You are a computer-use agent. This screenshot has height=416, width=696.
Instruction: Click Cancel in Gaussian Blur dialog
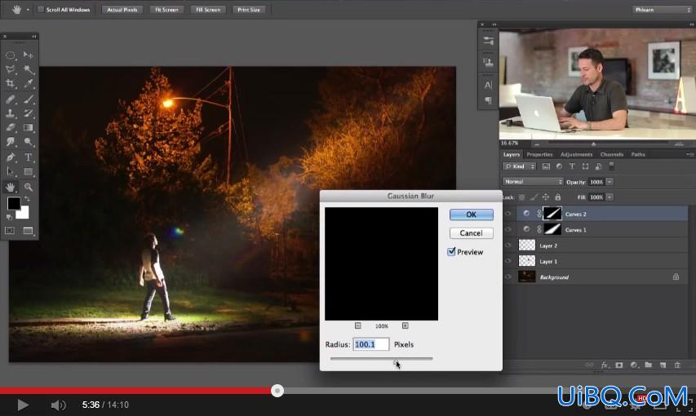click(x=471, y=233)
